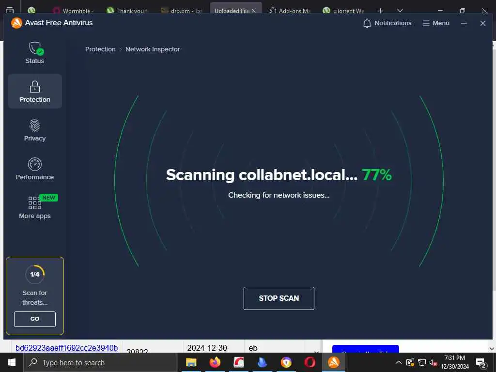The width and height of the screenshot is (496, 372).
Task: Open the browser tab overview icon
Action: pos(10,11)
